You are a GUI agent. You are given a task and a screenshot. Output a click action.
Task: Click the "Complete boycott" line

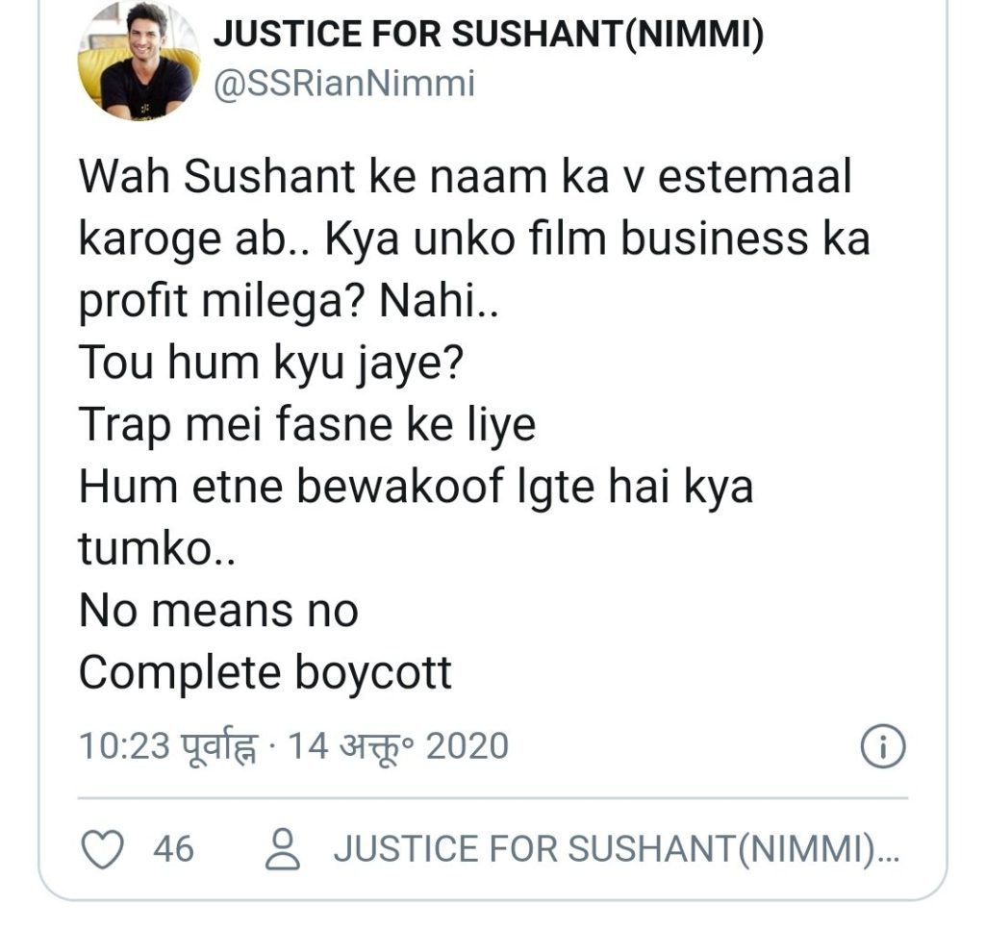click(x=265, y=673)
